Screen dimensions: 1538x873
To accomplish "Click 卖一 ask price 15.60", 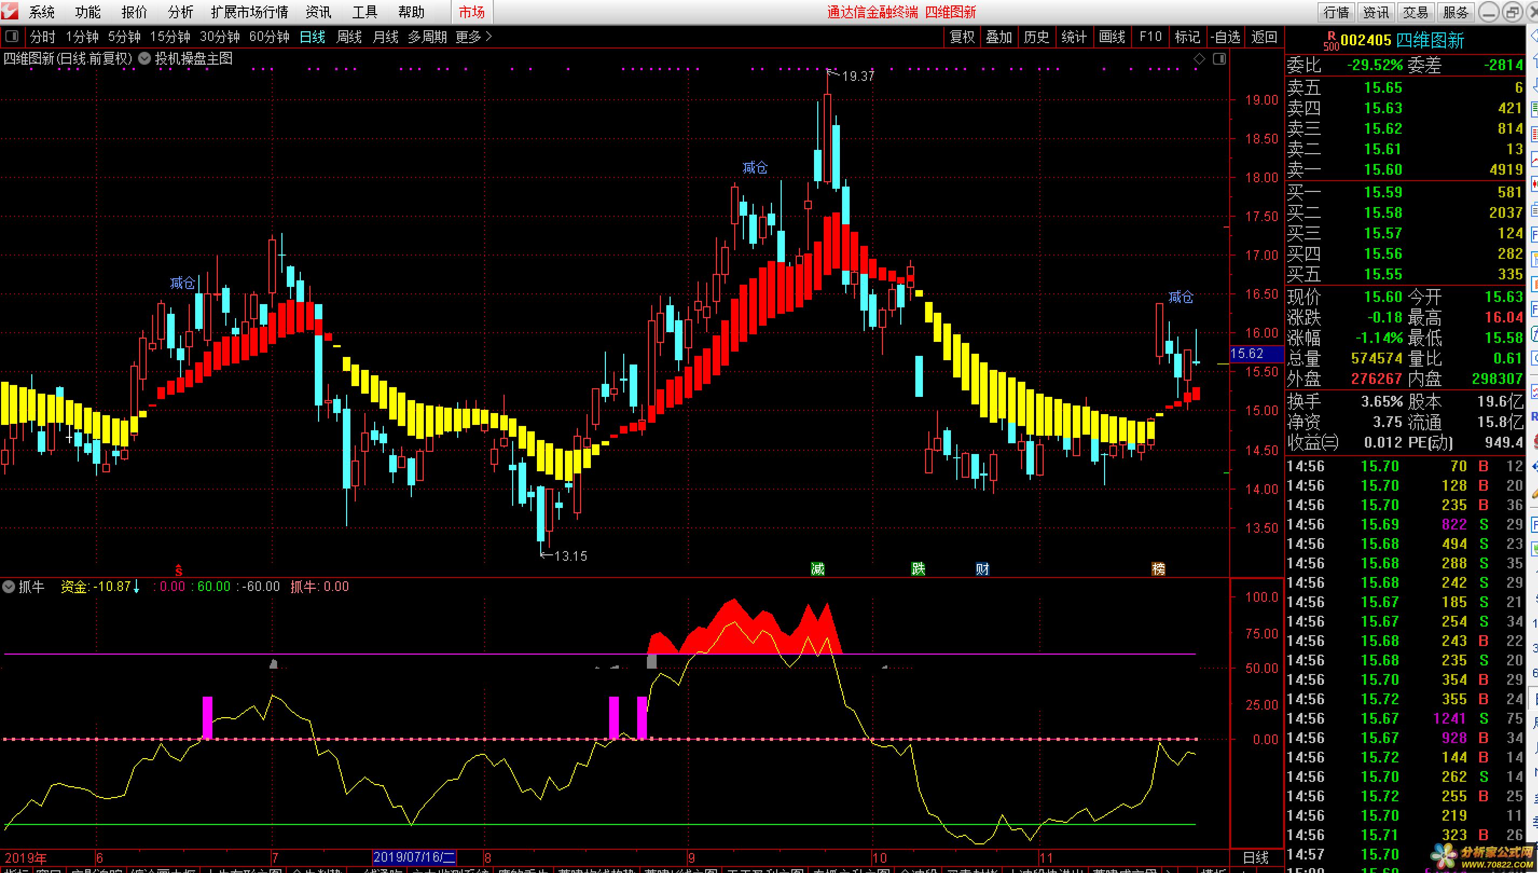I will point(1383,170).
